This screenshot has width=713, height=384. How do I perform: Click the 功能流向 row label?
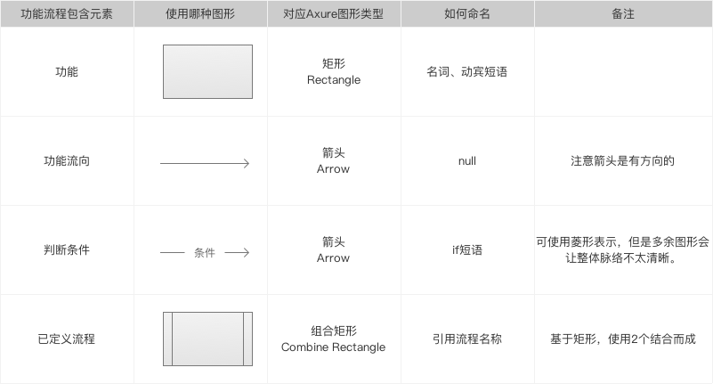click(67, 160)
